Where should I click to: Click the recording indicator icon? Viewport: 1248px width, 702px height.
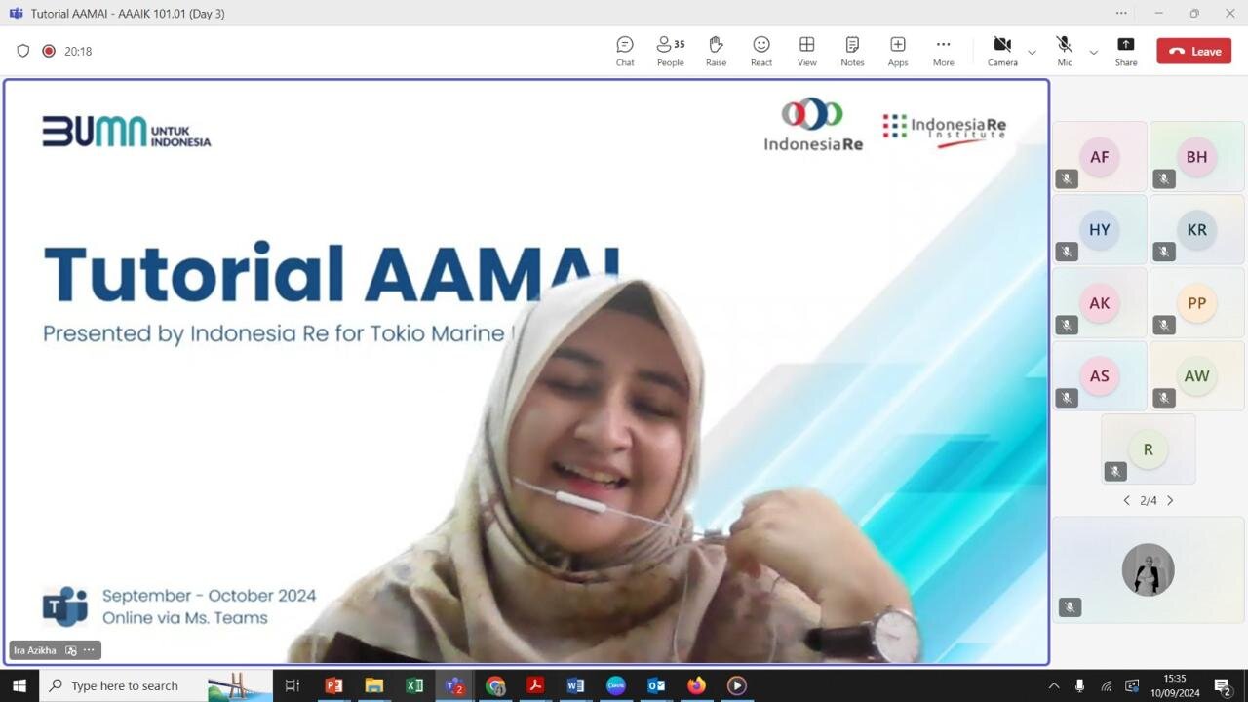coord(49,51)
